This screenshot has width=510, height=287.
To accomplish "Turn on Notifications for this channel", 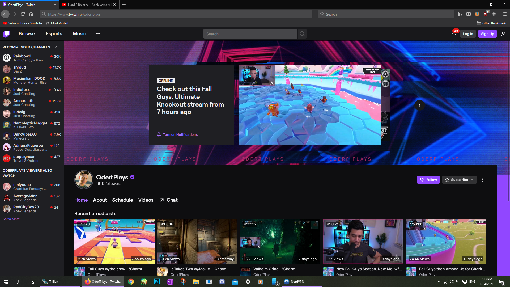I will pyautogui.click(x=177, y=134).
